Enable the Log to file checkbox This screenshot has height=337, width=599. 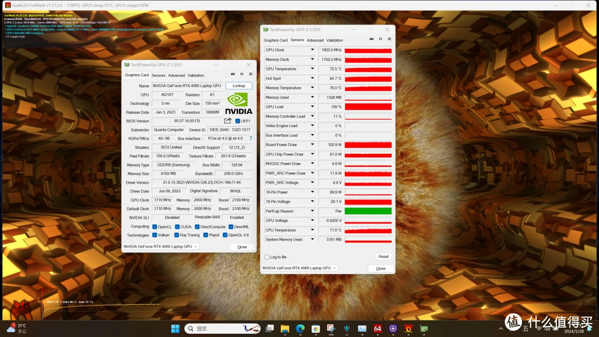267,257
